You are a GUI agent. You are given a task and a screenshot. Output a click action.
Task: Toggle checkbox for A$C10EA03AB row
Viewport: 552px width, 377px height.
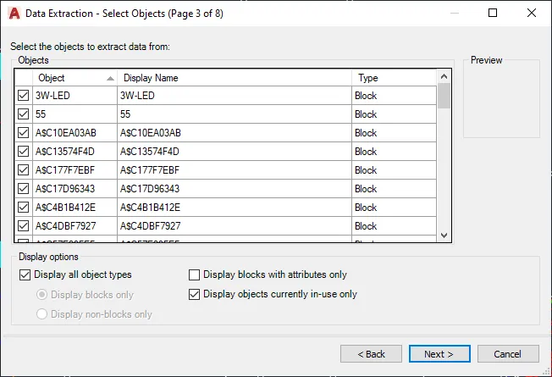pyautogui.click(x=23, y=133)
